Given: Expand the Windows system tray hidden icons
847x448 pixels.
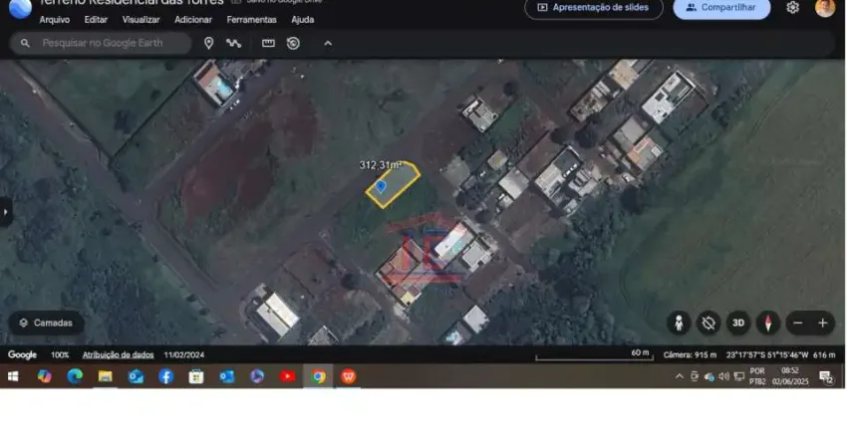Looking at the screenshot, I should pyautogui.click(x=680, y=376).
